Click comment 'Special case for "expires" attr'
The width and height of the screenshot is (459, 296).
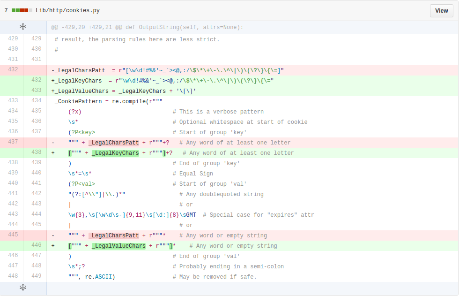coord(259,215)
